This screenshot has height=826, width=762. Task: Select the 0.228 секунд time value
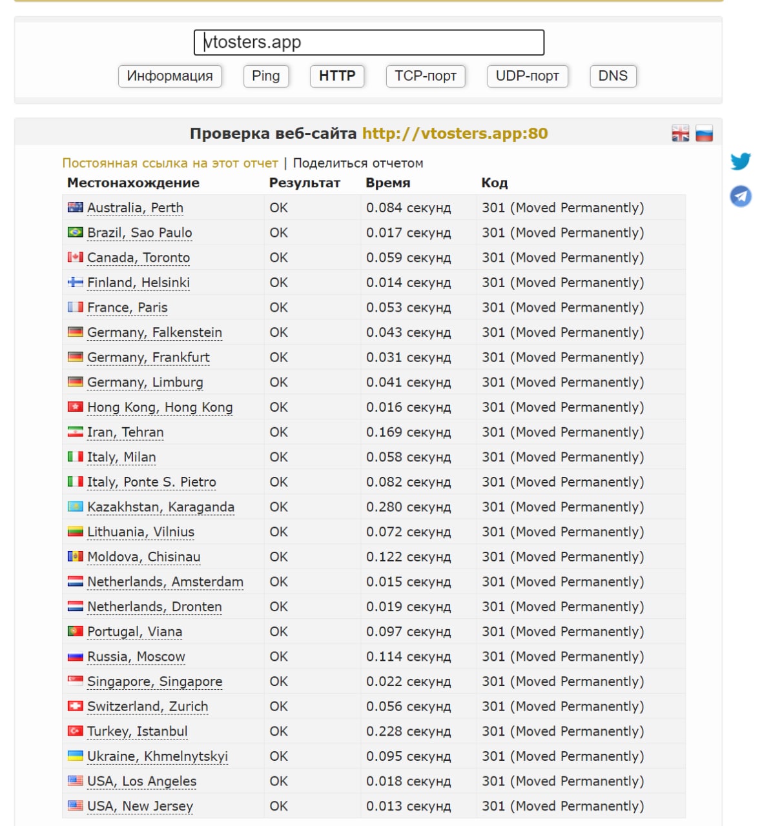click(x=409, y=732)
